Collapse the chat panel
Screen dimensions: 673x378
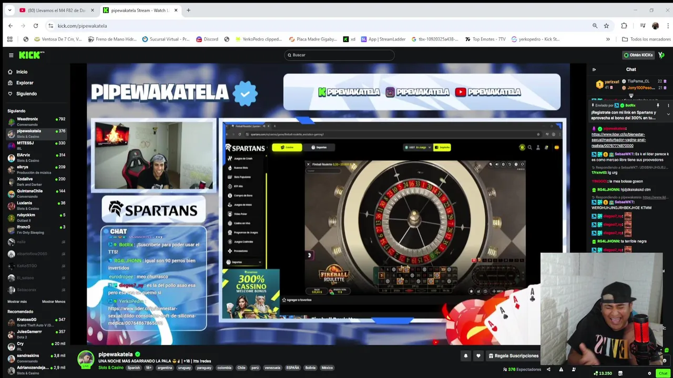[x=594, y=69]
